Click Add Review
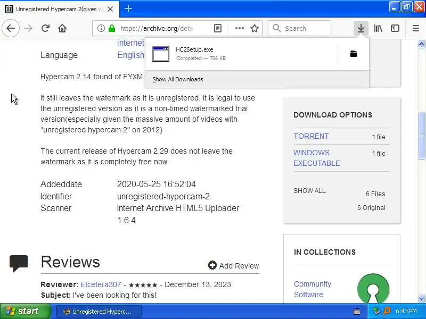Viewport: 426px width, 319px height. point(233,265)
